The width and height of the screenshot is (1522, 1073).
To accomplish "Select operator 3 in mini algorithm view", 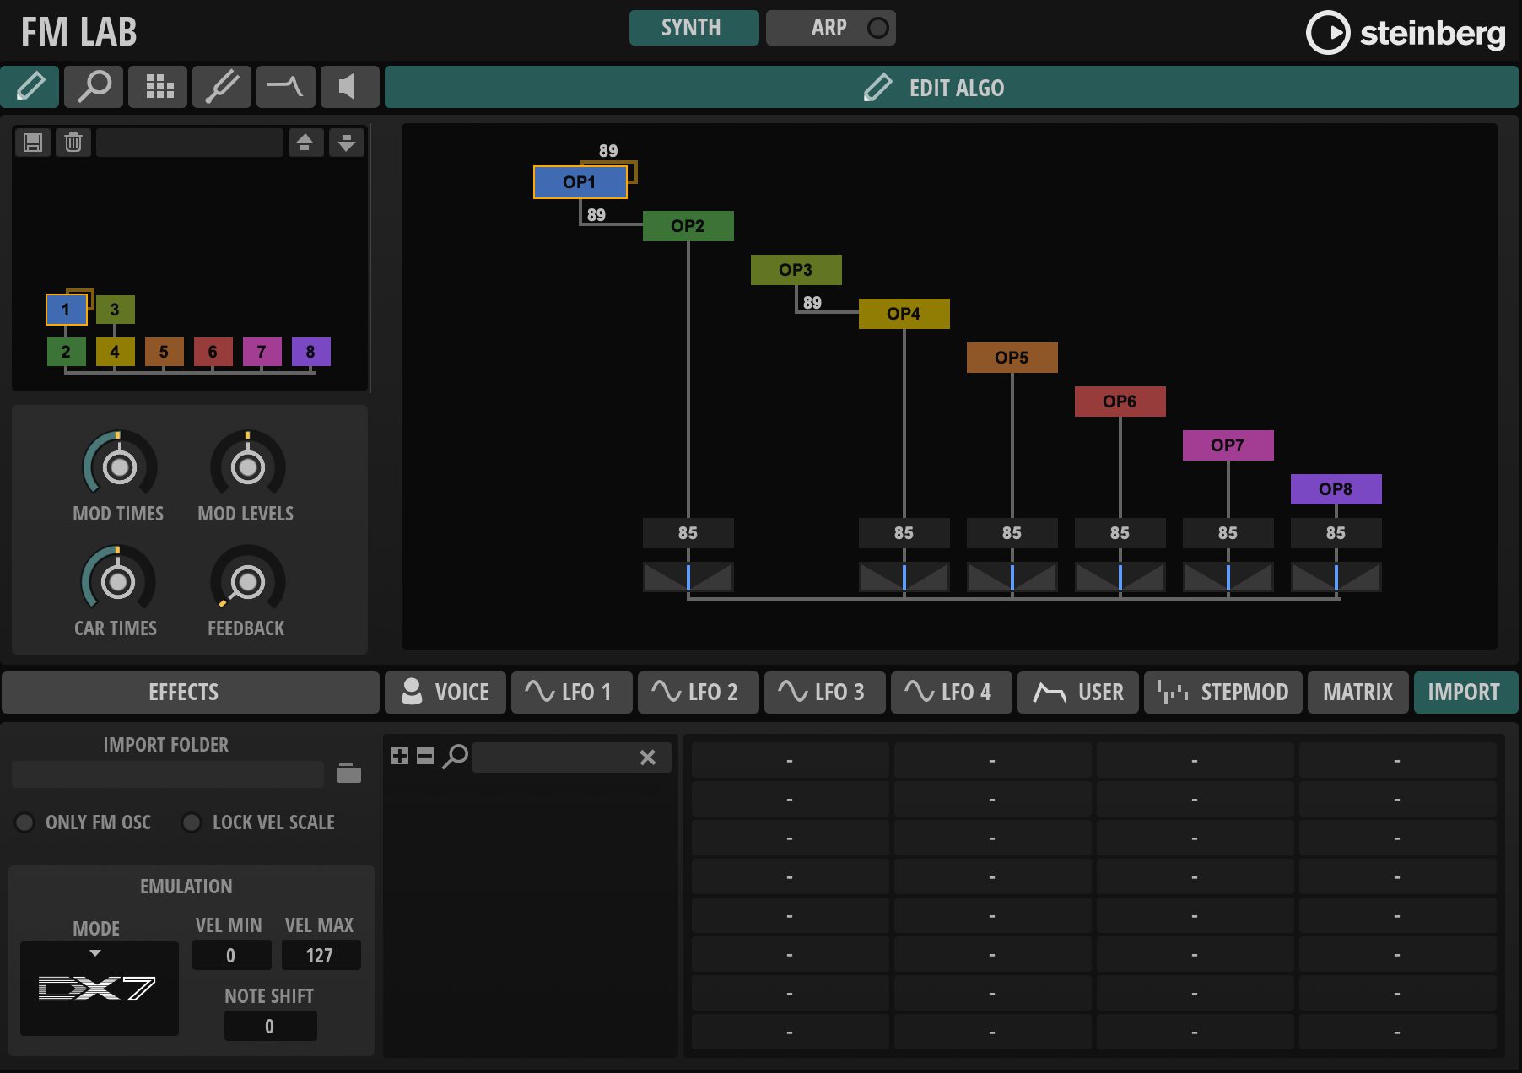I will (115, 310).
